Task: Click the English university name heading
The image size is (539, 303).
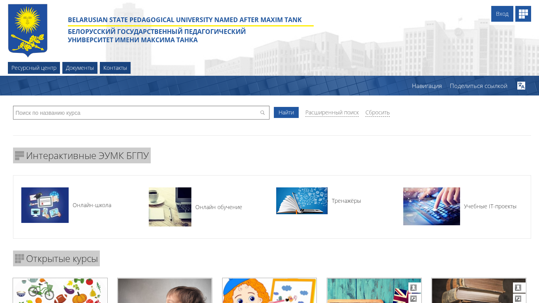Action: [185, 20]
